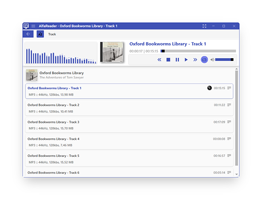Click the 00:08:08 duration on Track 4
The height and width of the screenshot is (200, 262).
219,139
